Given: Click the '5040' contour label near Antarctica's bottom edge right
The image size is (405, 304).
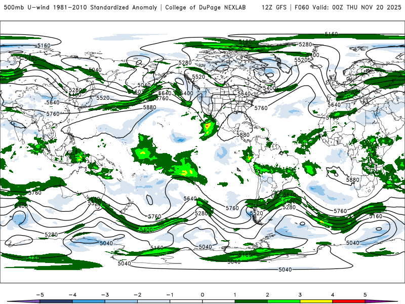Looking at the screenshot, I should click(x=285, y=270).
